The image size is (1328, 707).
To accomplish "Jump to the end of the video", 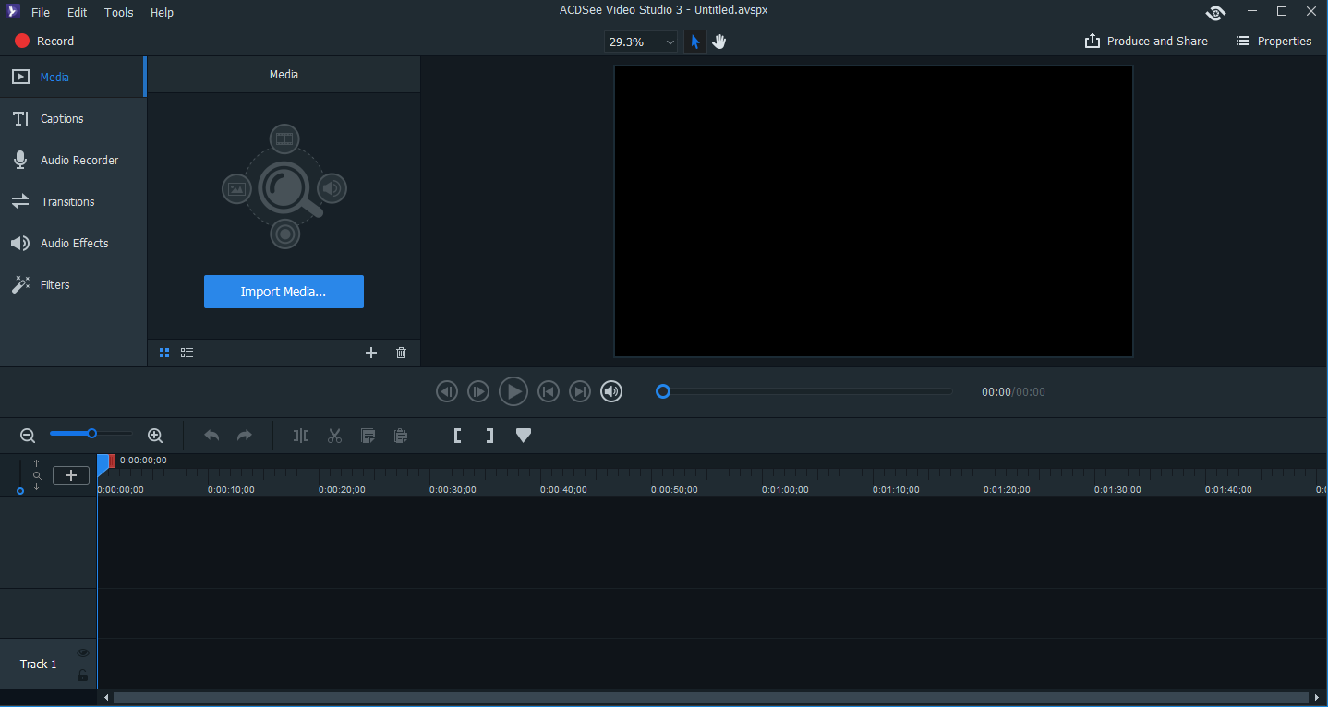I will pos(580,391).
